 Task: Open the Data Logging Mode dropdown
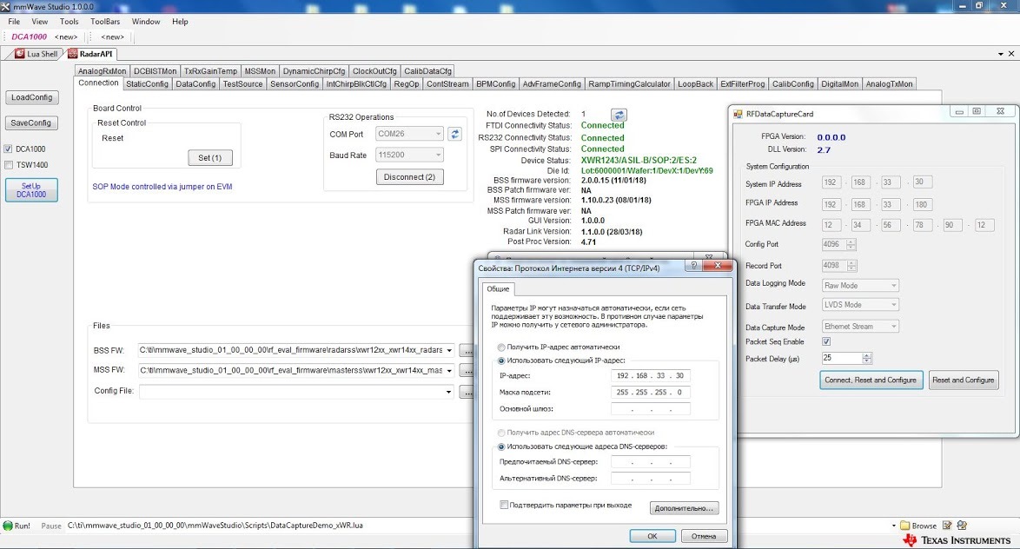[893, 286]
